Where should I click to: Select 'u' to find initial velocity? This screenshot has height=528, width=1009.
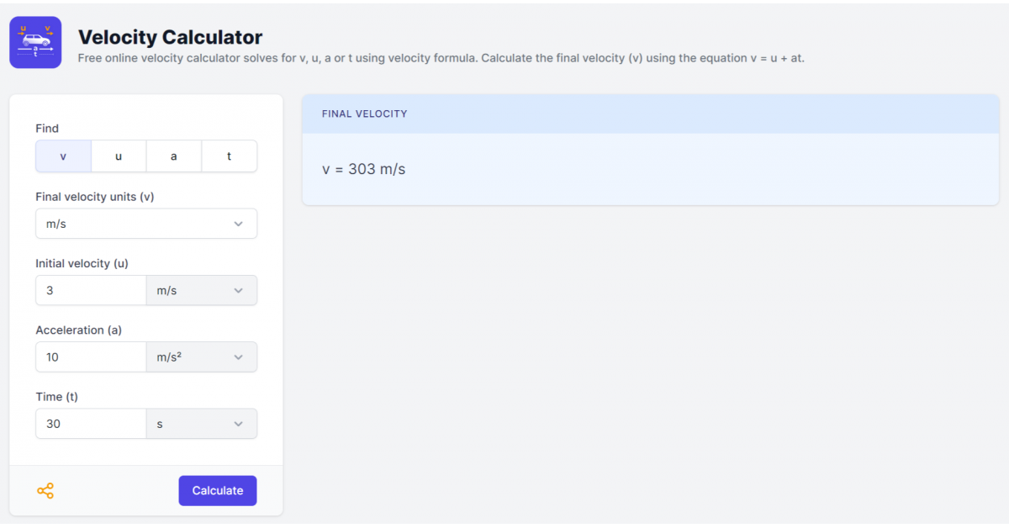tap(119, 156)
